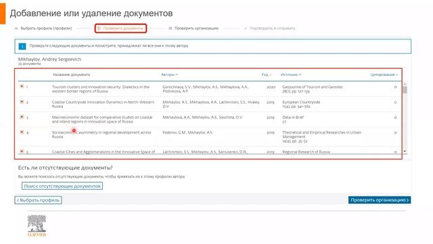
Task: Click the Elsevier logo
Action: click(37, 226)
